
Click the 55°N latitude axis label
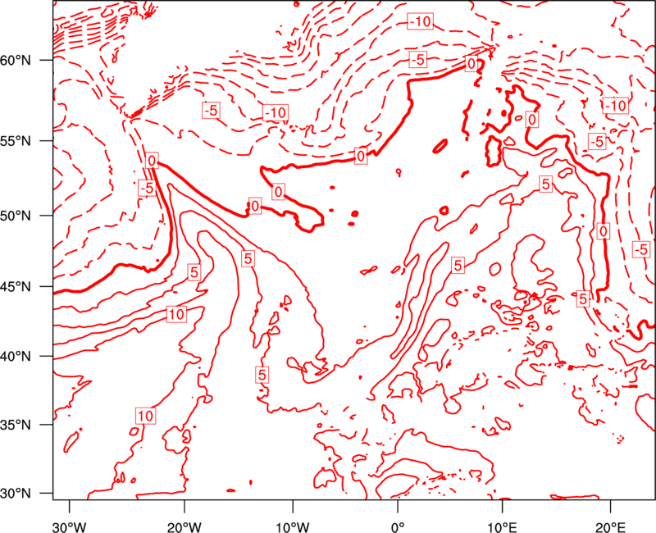[x=16, y=140]
